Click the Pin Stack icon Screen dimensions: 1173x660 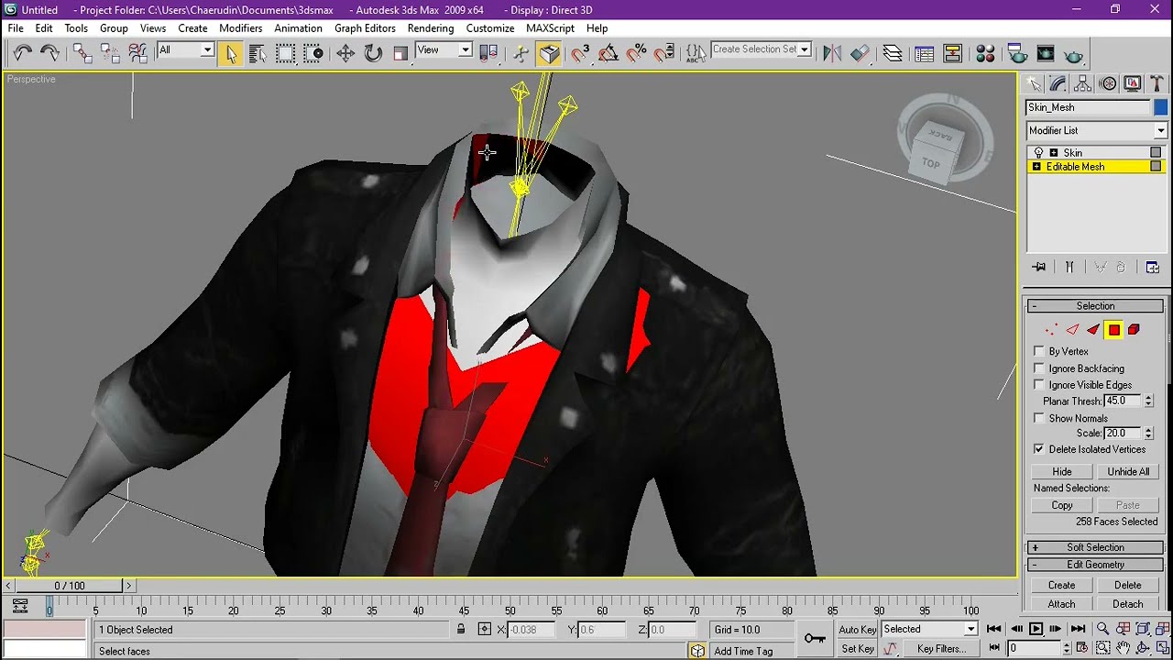coord(1039,268)
